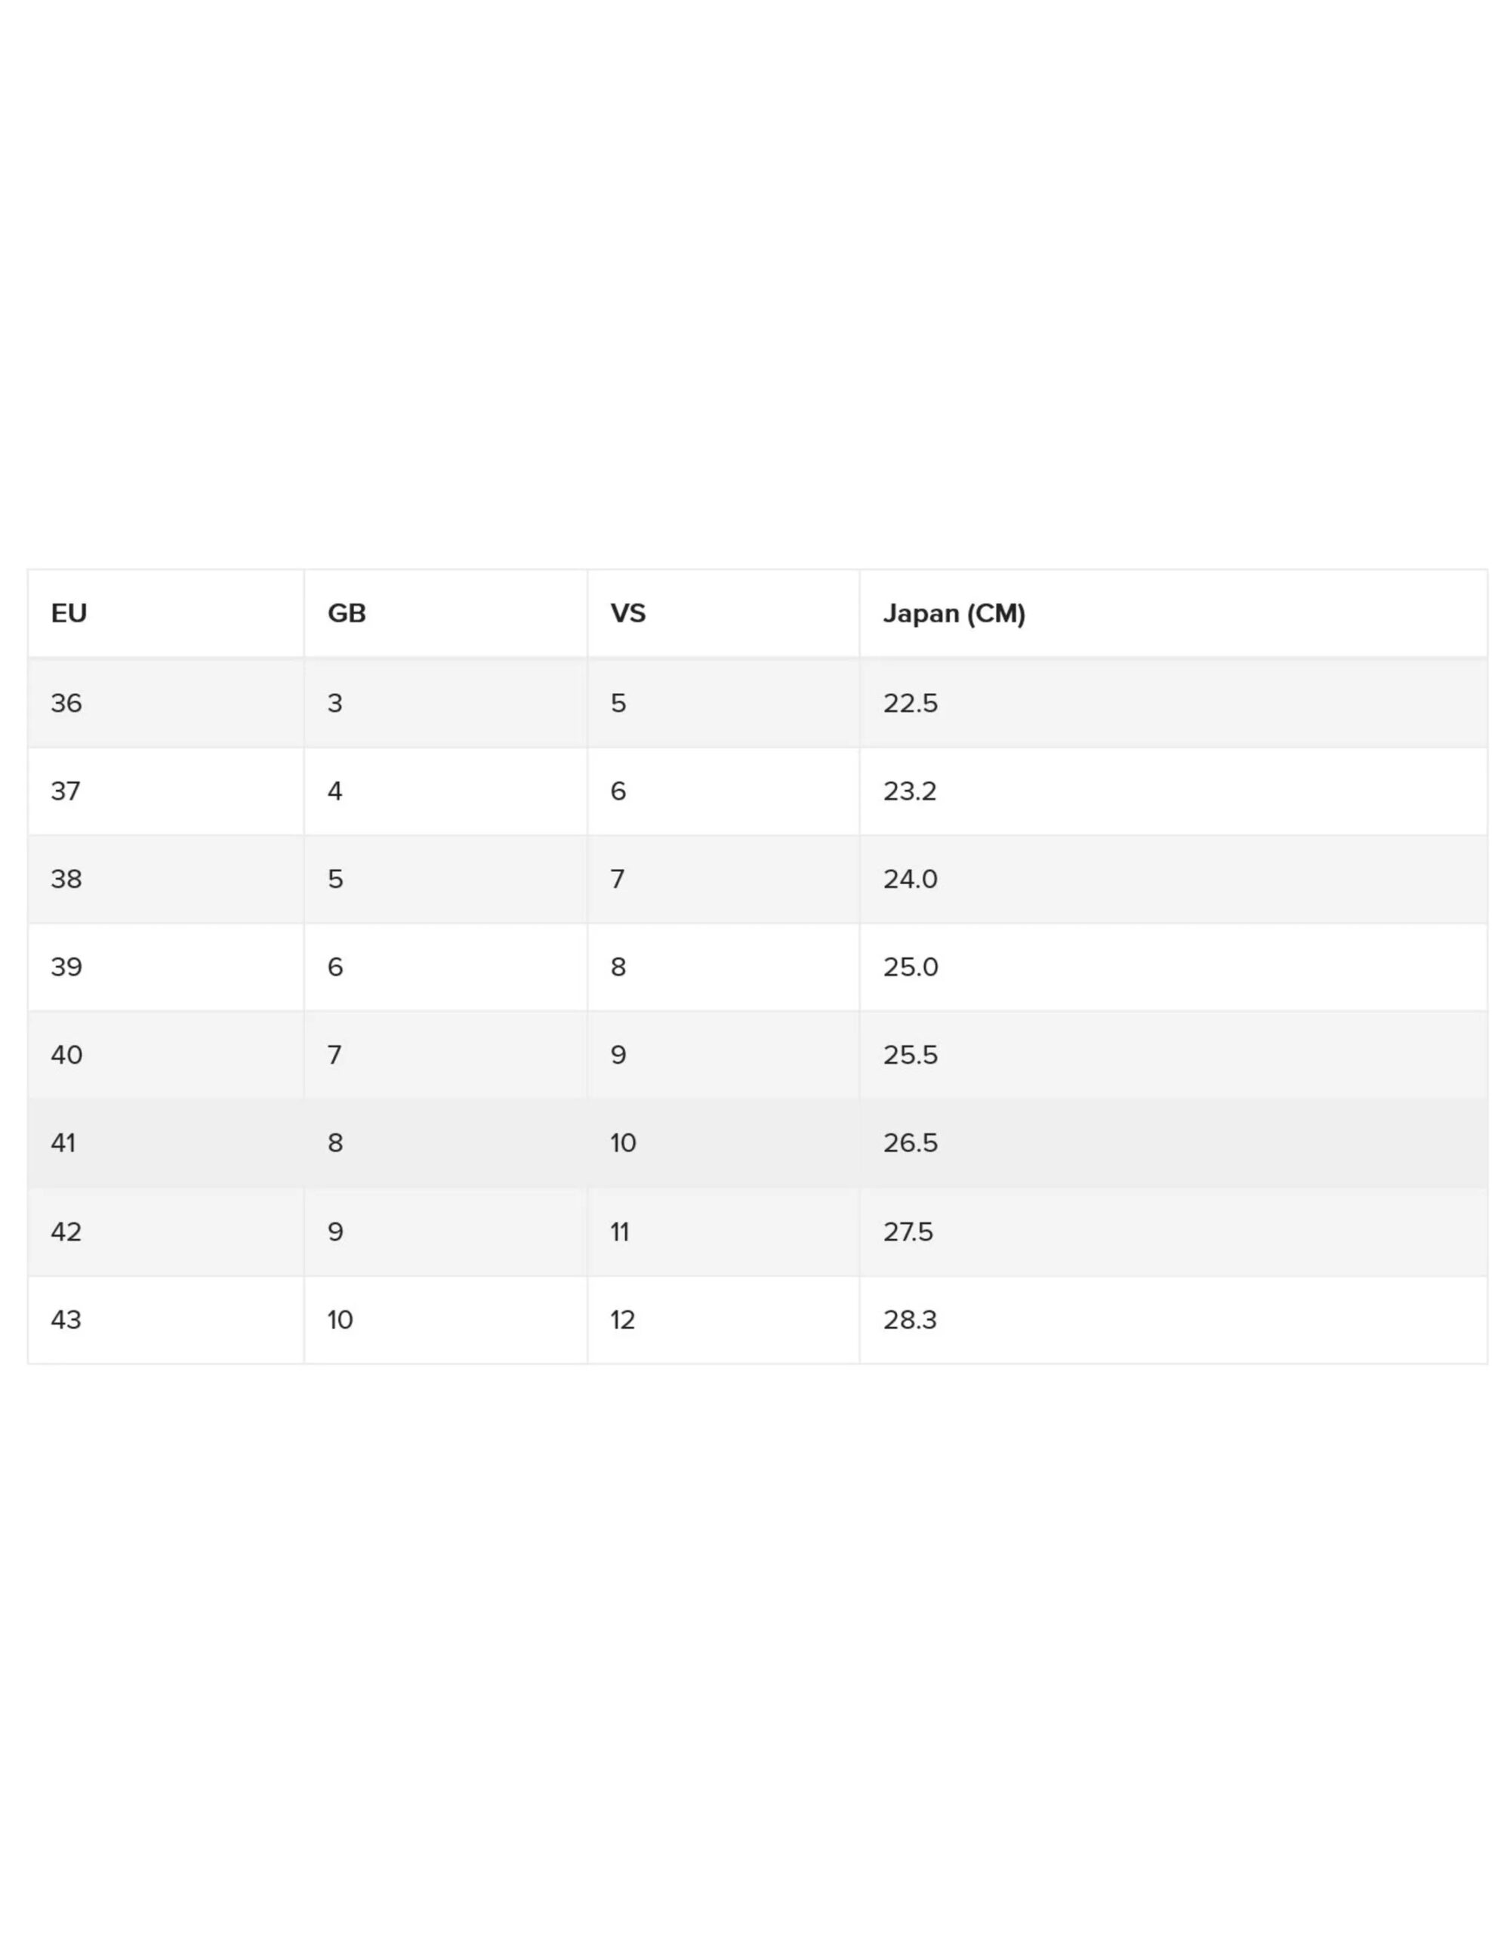Select the EU size 36 cell
1495x1933 pixels.
166,704
